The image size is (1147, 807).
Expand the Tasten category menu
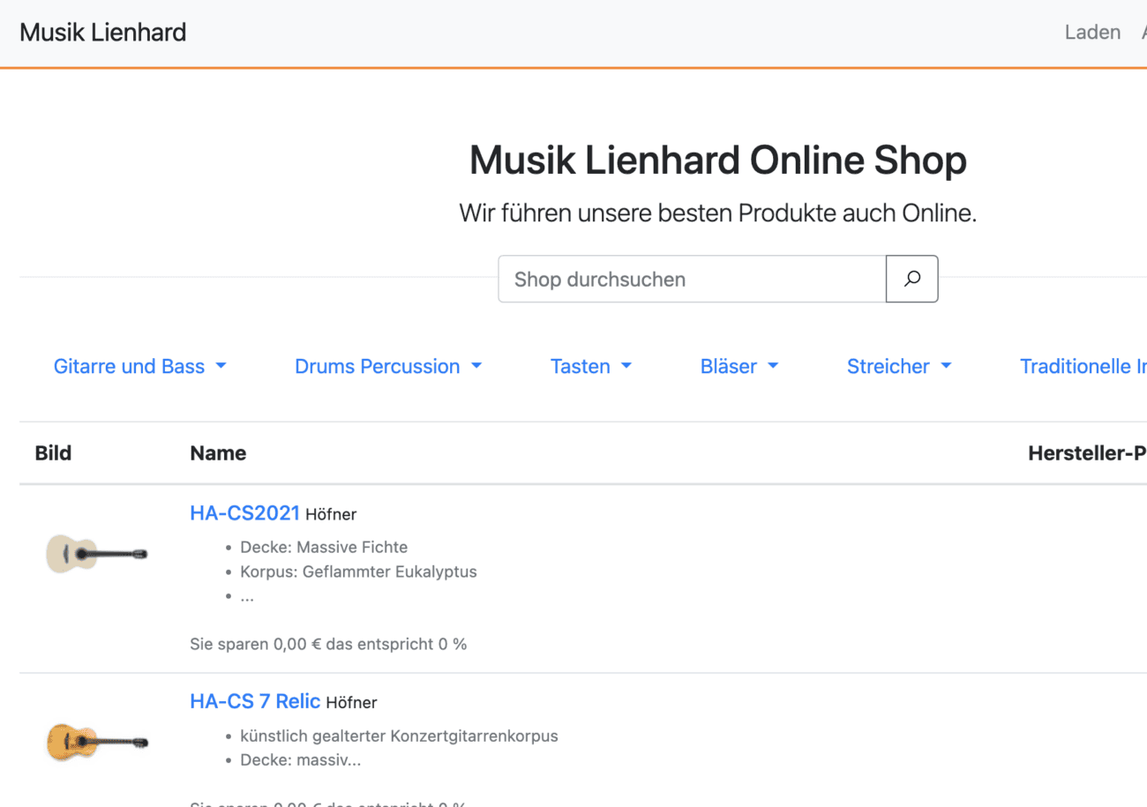pos(590,366)
